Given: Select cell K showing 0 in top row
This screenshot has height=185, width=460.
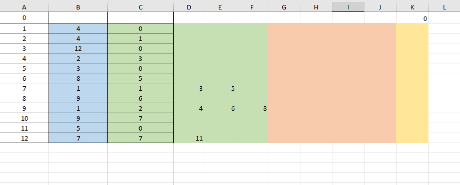Looking at the screenshot, I should tap(412, 18).
